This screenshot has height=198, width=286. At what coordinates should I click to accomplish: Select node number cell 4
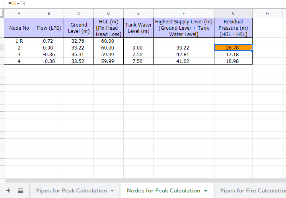(19, 61)
